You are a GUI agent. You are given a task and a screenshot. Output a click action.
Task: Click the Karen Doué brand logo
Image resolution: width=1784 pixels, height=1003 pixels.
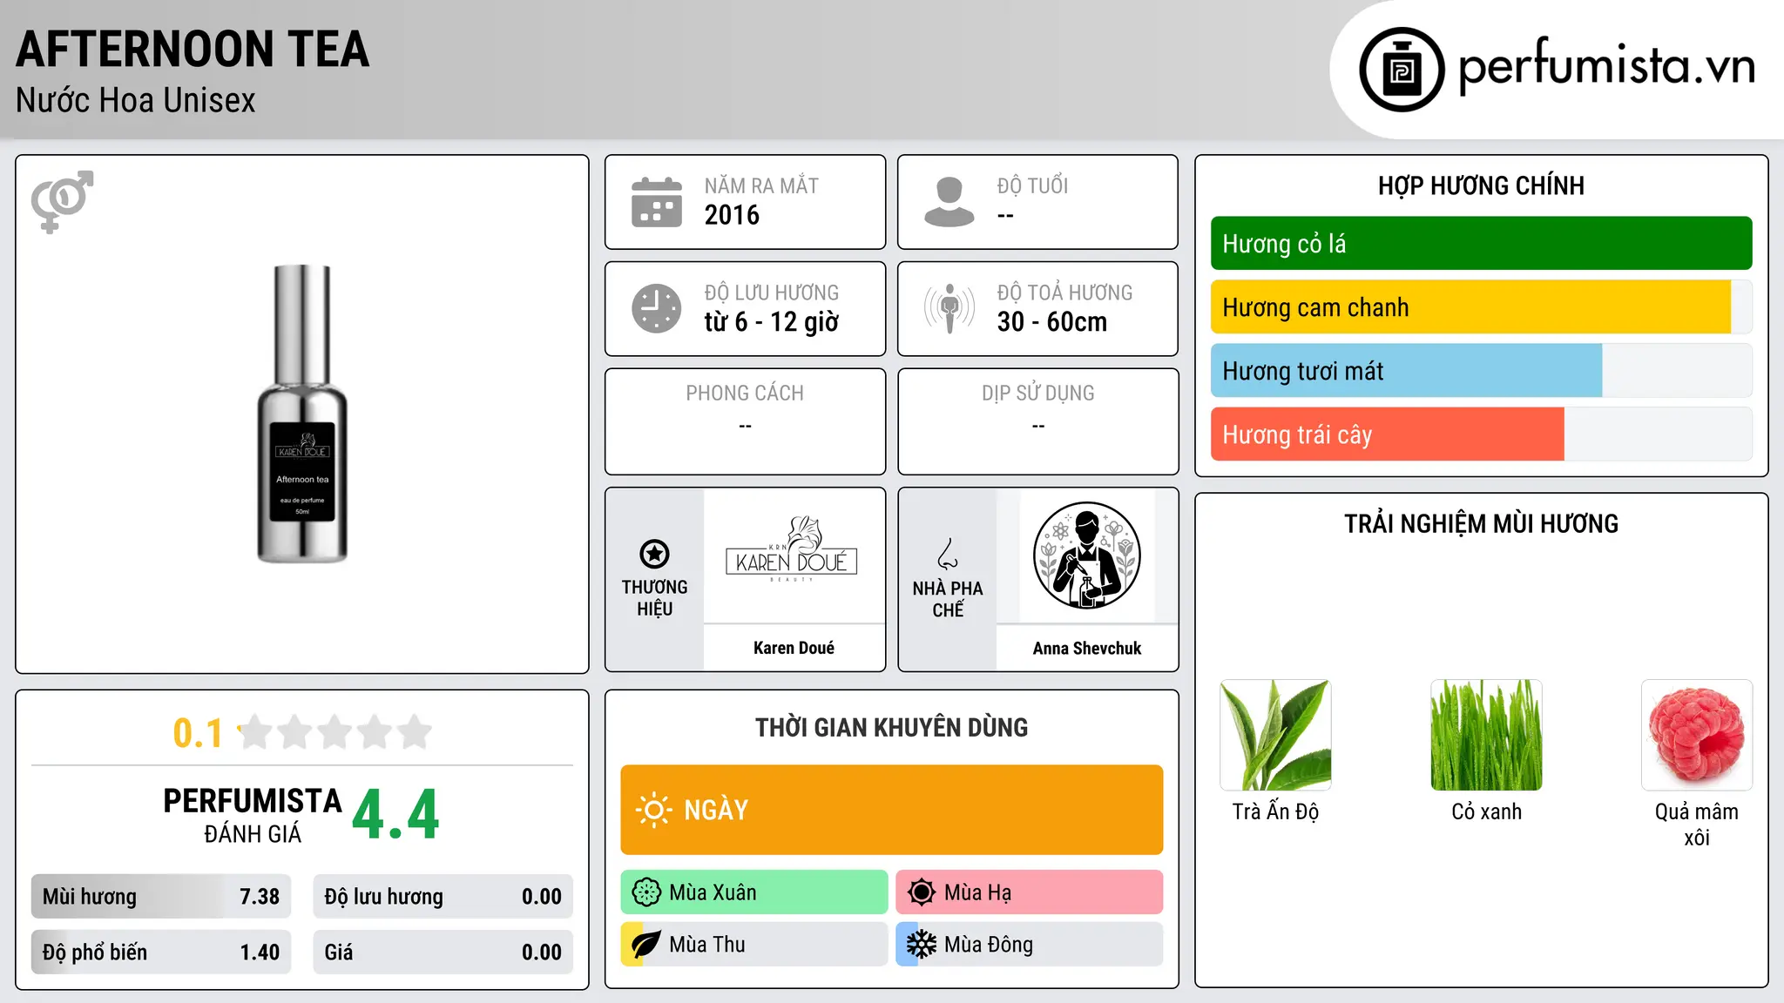coord(792,549)
